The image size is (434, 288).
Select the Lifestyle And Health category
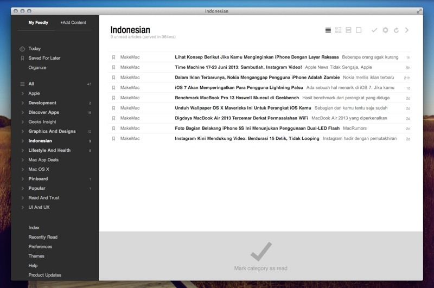click(x=49, y=150)
